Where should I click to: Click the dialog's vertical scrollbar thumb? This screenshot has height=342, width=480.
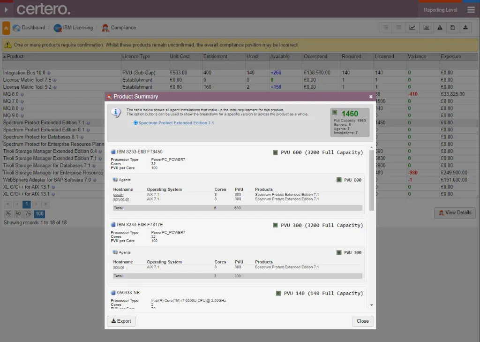372,181
